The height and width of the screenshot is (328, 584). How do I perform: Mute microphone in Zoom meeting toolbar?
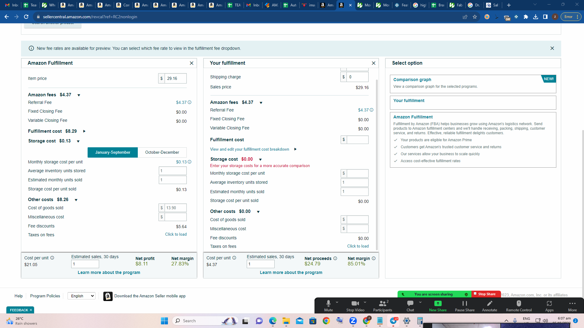tap(328, 306)
